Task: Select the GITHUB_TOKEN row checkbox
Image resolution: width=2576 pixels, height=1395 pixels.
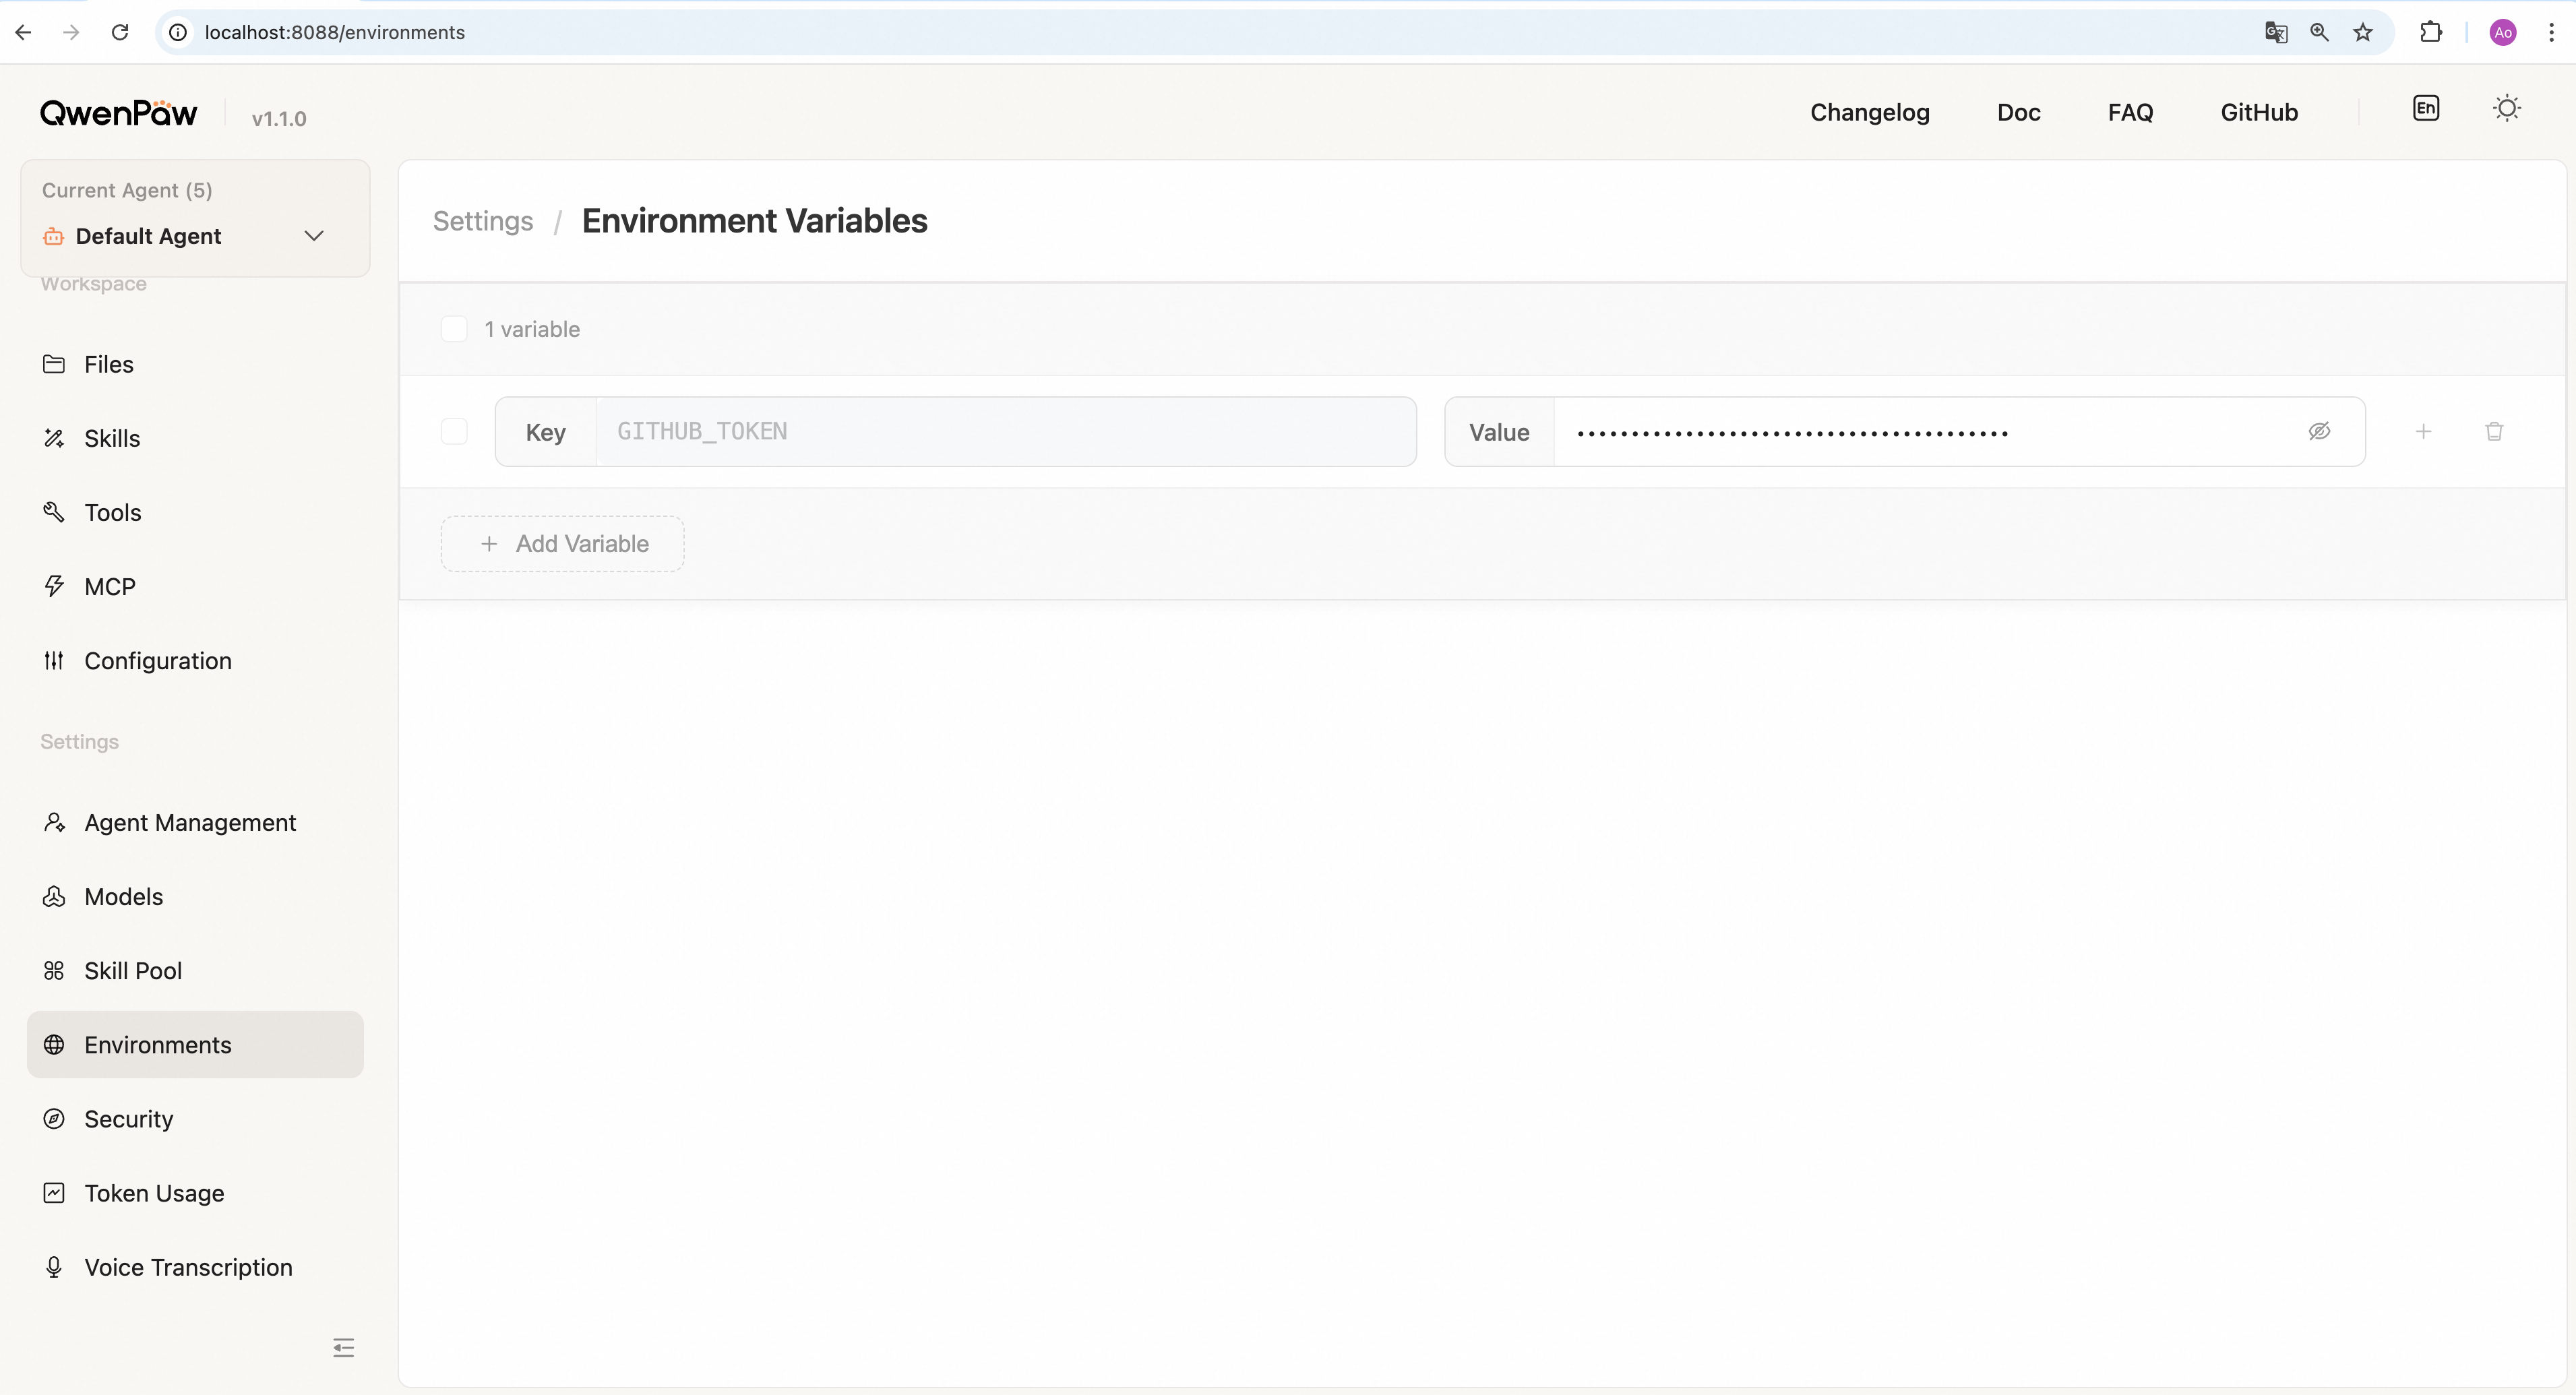Action: (455, 430)
